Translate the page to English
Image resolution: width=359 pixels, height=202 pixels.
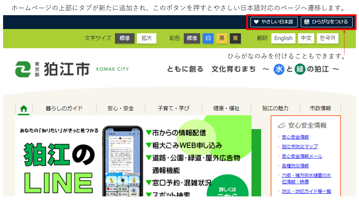[283, 38]
